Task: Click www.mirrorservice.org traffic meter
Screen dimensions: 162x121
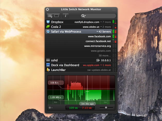Action: 114,46
